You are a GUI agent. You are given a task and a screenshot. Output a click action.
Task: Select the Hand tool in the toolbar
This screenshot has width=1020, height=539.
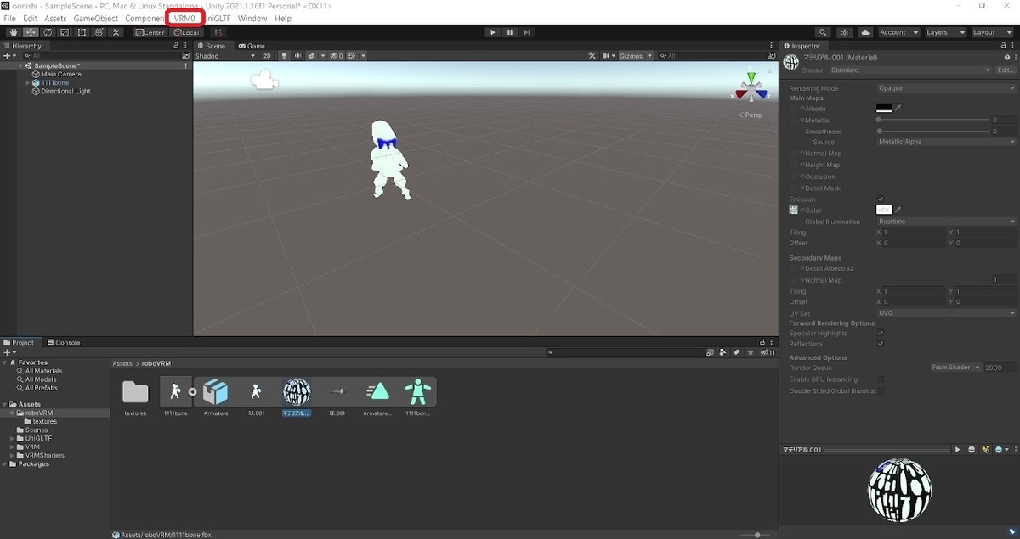[x=14, y=32]
